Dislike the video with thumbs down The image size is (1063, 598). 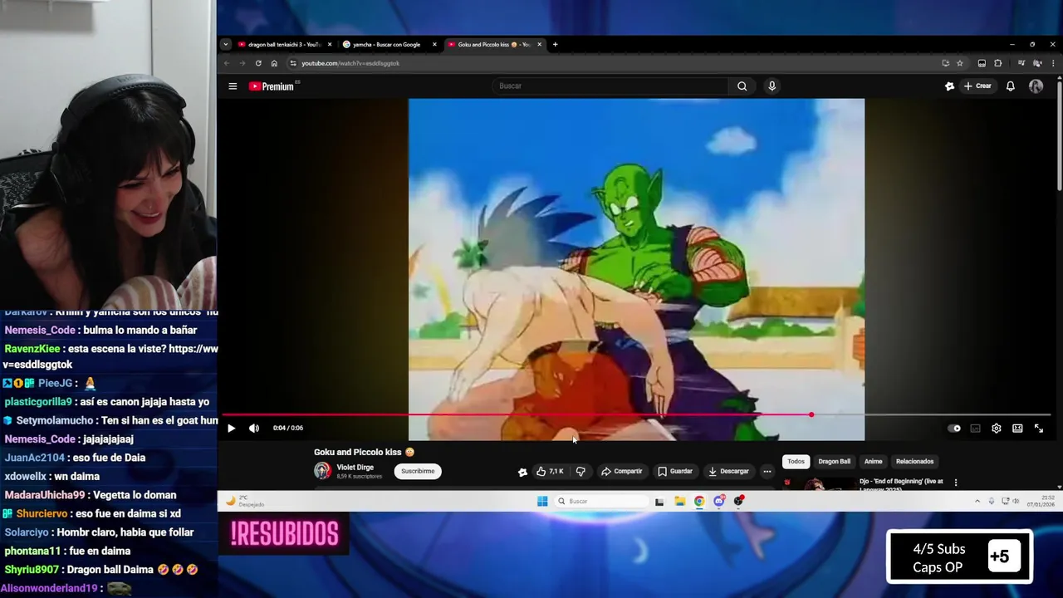pos(580,471)
